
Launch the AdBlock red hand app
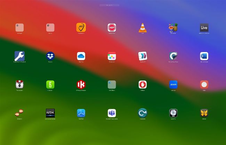143,85
